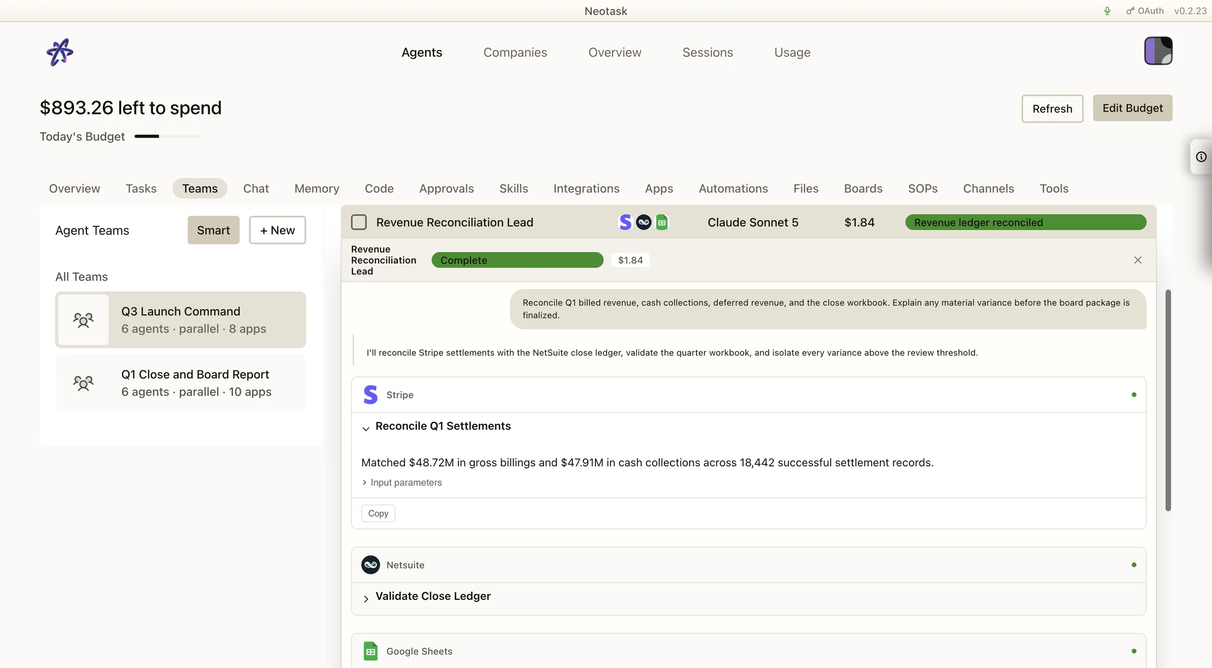The height and width of the screenshot is (668, 1212).
Task: Switch to the SOPs tab
Action: pyautogui.click(x=922, y=188)
